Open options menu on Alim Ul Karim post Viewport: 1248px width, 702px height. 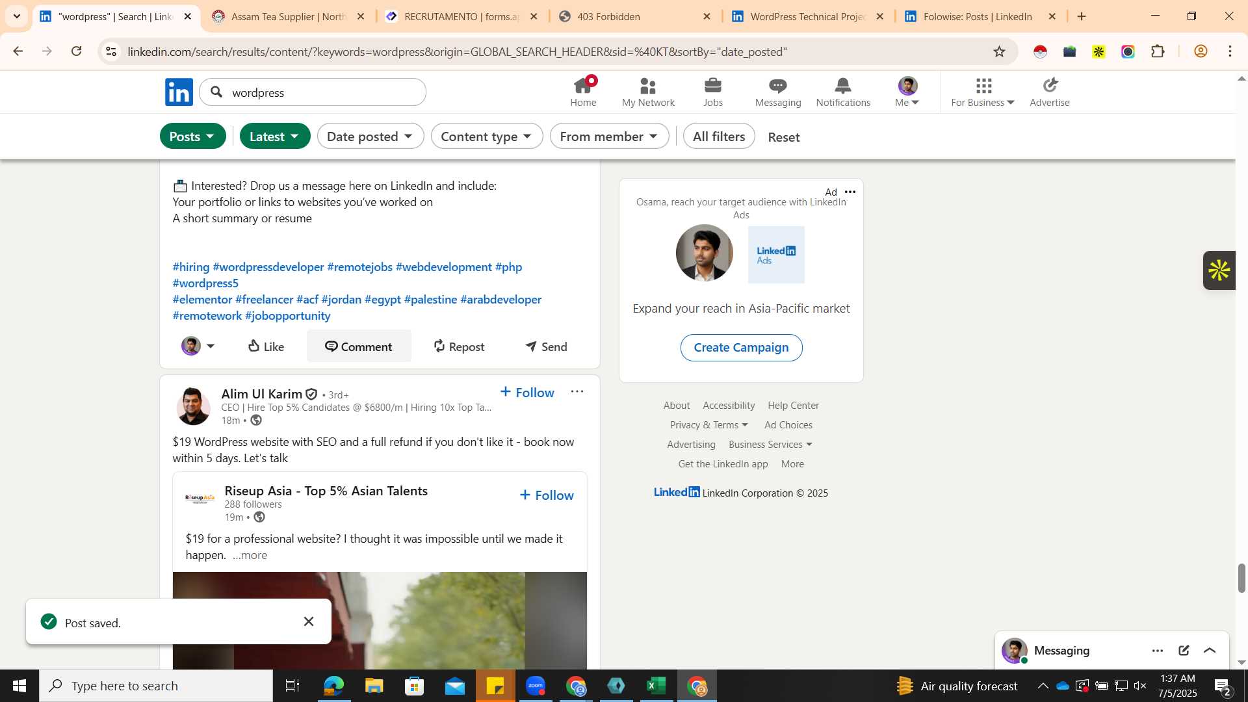pyautogui.click(x=577, y=391)
